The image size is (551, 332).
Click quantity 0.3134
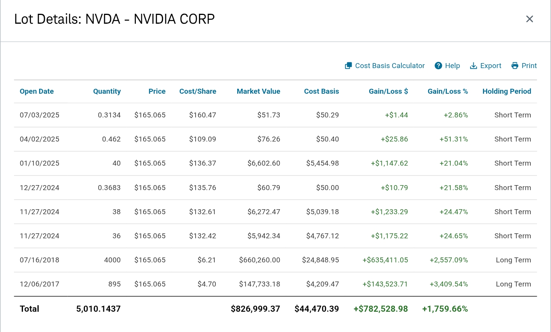click(109, 115)
